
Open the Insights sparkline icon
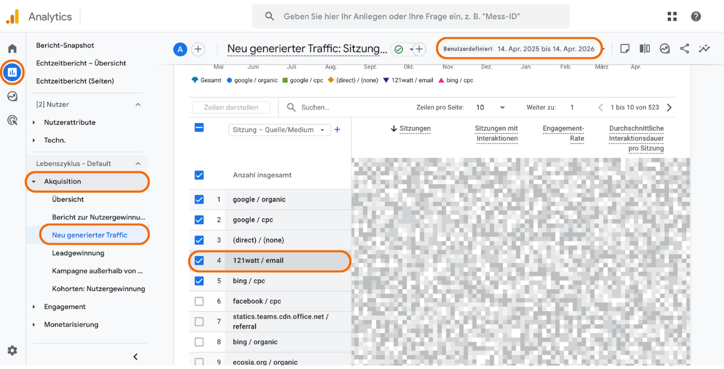(704, 49)
